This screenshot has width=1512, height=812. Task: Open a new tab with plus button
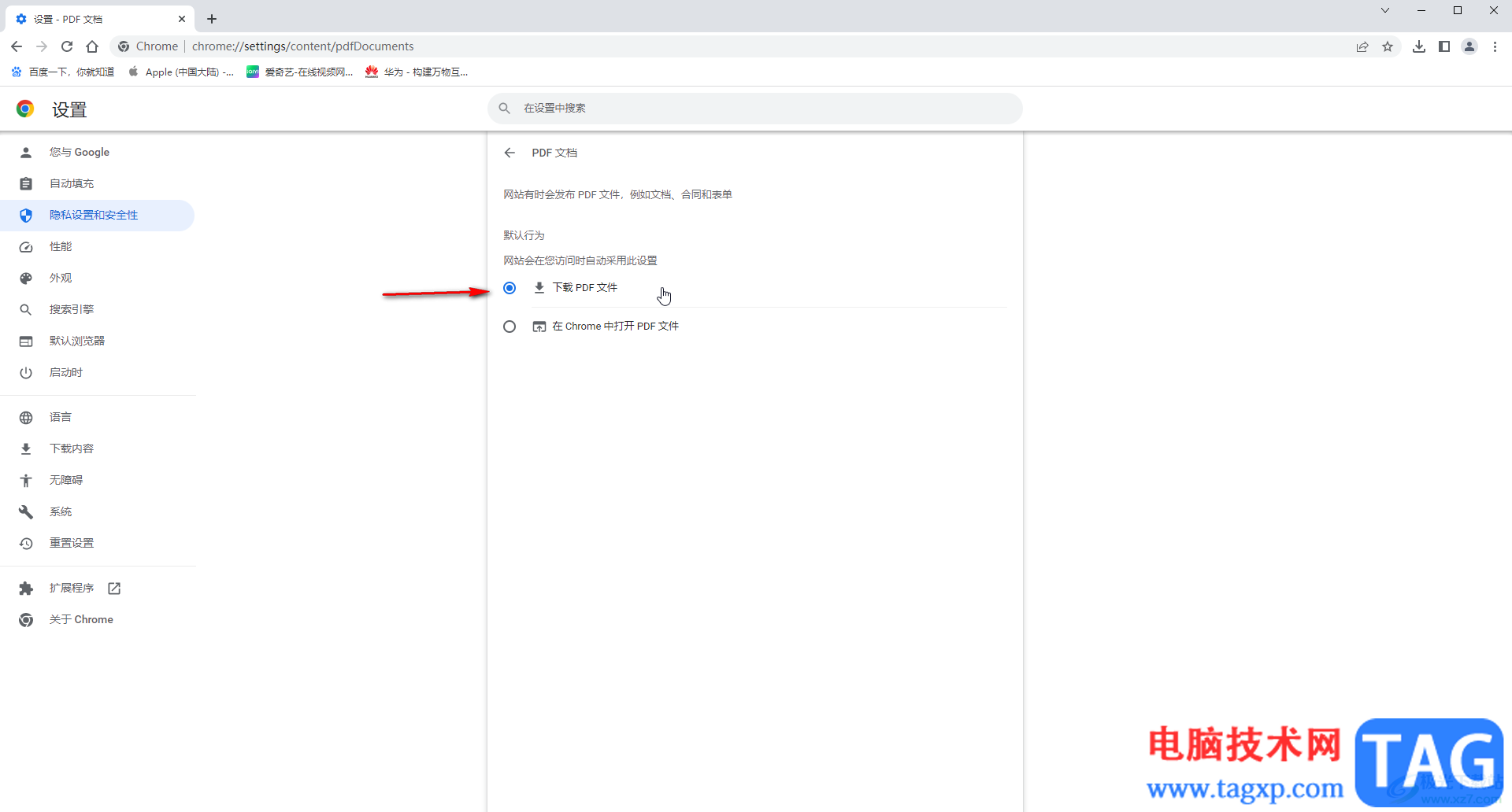click(212, 19)
